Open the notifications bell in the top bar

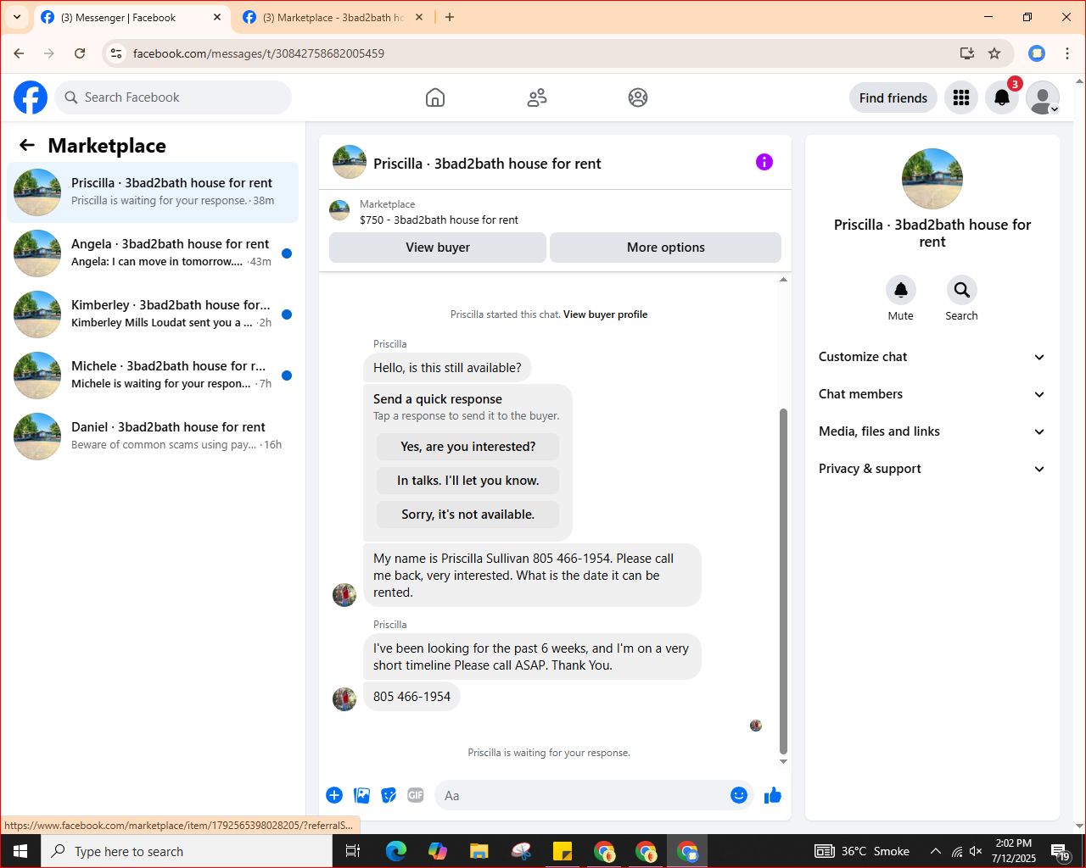click(1002, 97)
